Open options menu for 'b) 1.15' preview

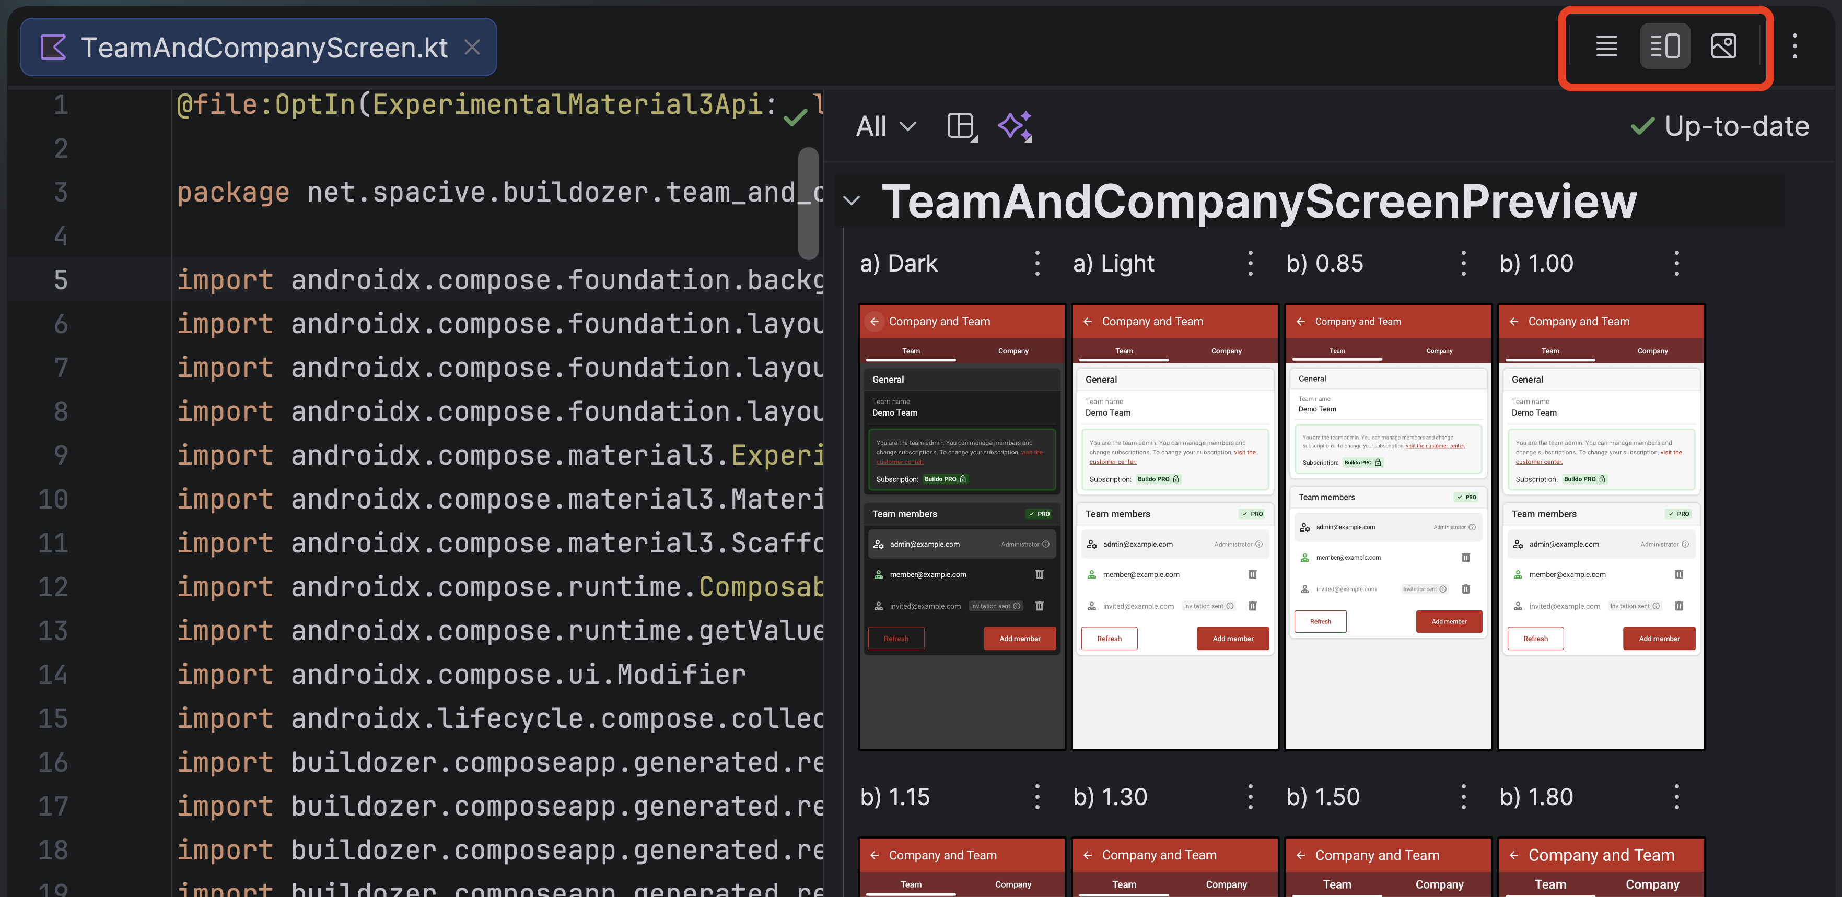[1037, 796]
